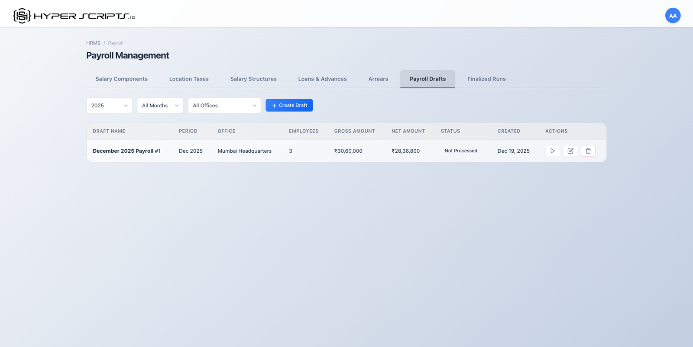Select the Loans & Advances tab
This screenshot has height=347, width=693.
point(322,79)
